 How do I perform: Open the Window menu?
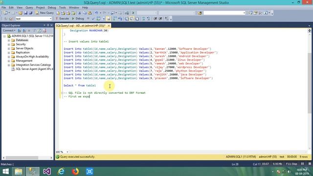point(74,8)
